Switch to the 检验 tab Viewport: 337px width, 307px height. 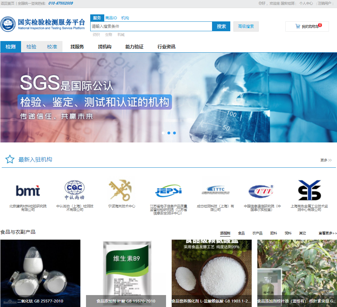click(31, 47)
